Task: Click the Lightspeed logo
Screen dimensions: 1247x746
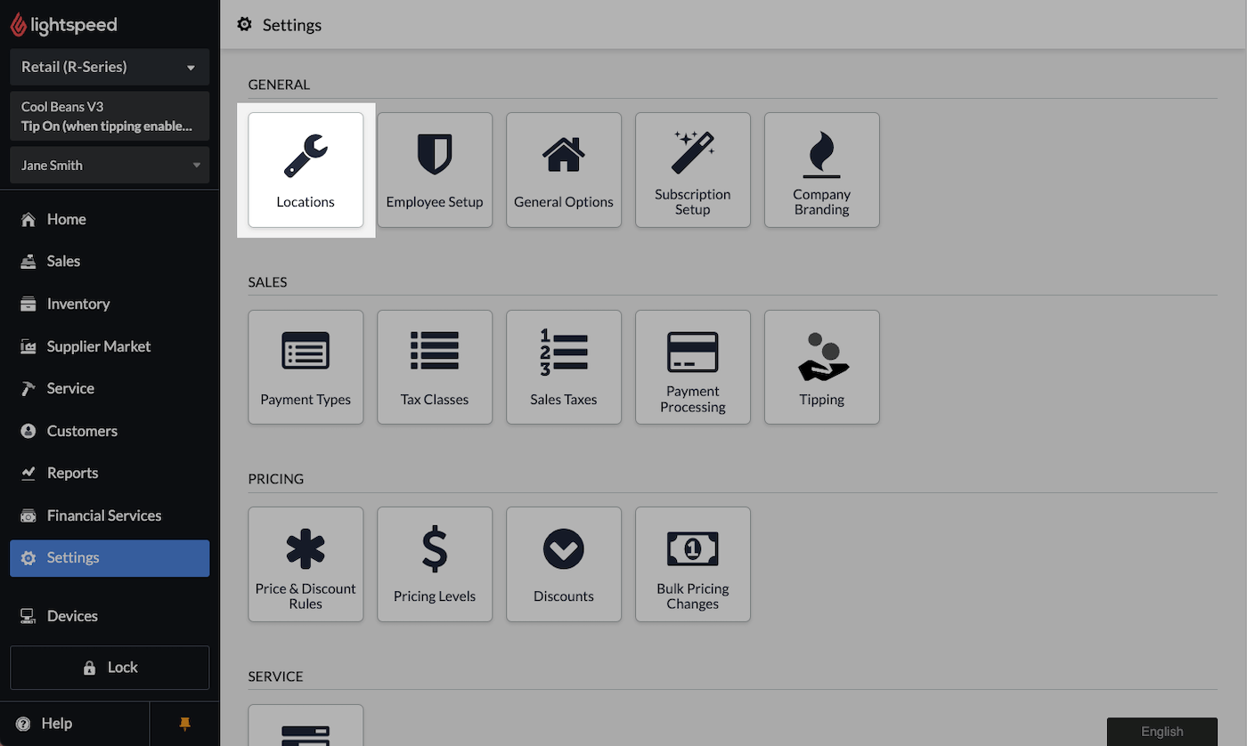Action: pos(63,25)
